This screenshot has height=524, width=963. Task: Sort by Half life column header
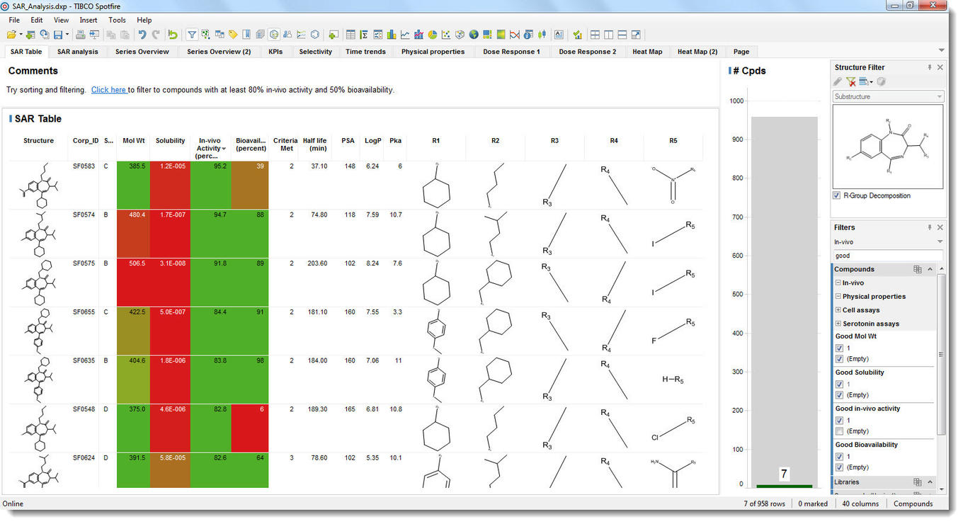tap(314, 144)
